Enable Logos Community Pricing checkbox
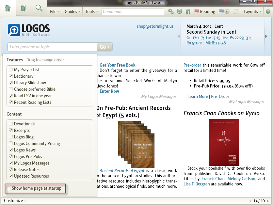273x206 pixels. click(11, 143)
